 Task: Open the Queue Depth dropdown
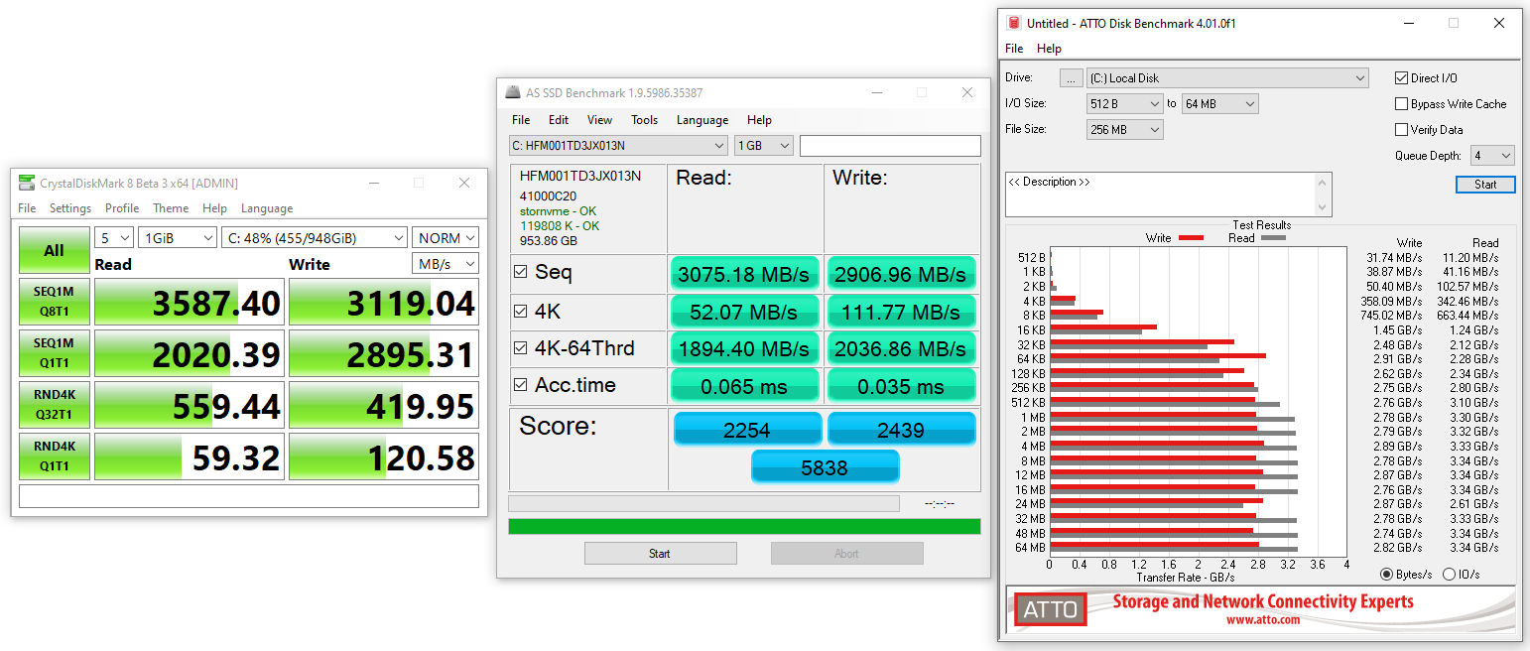click(1492, 156)
